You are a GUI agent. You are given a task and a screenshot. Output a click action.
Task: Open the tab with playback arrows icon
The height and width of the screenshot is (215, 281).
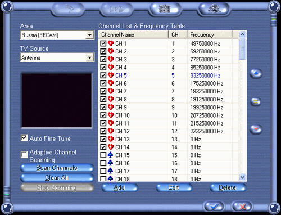pyautogui.click(x=116, y=9)
